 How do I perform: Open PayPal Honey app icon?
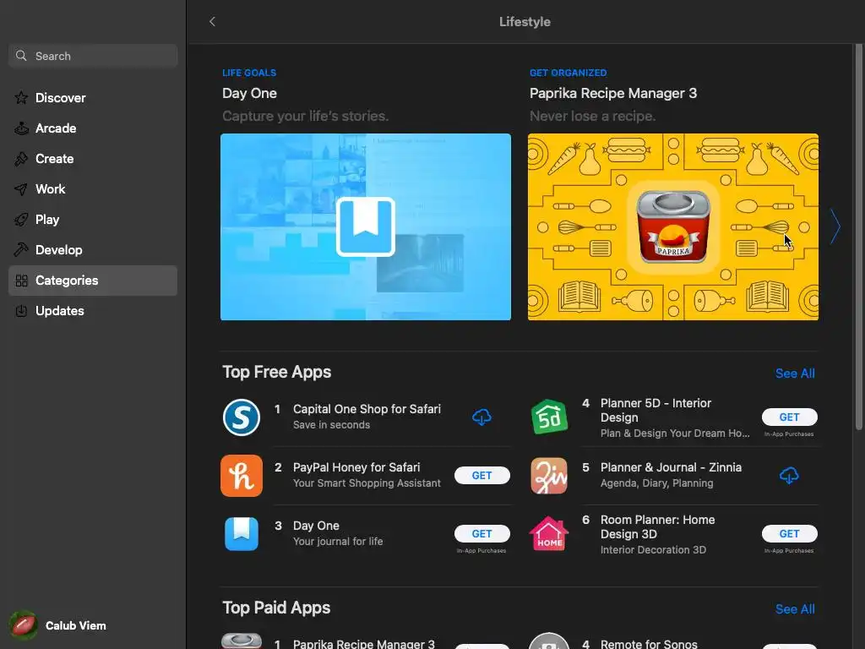(242, 476)
